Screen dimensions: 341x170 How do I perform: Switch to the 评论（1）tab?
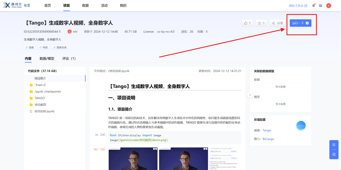pos(69,58)
